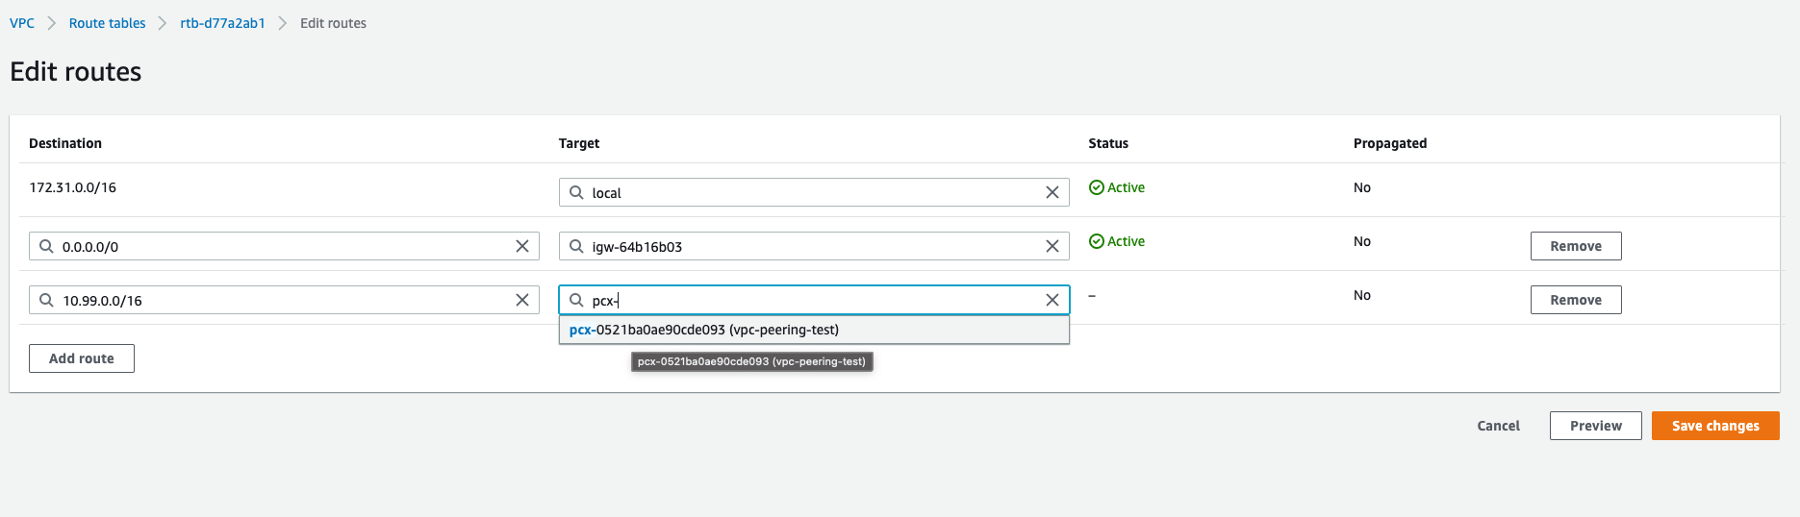Click the magnifier icon in 0.0.0.0/0 field

[46, 246]
